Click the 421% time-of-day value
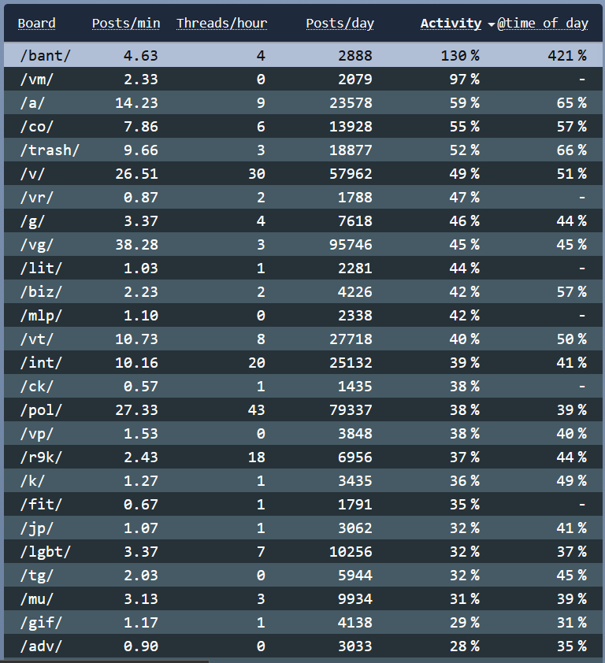This screenshot has width=605, height=663. 567,55
